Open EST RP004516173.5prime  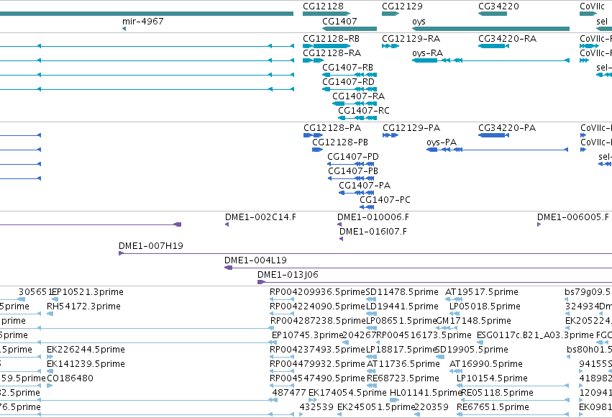coord(424,335)
